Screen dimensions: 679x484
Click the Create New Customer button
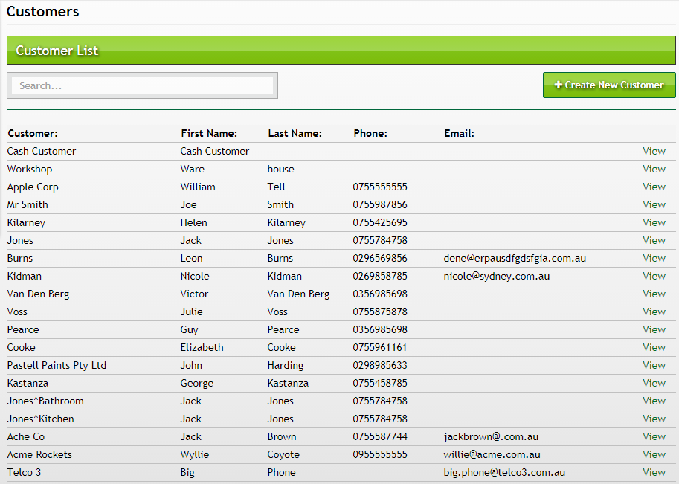[609, 85]
